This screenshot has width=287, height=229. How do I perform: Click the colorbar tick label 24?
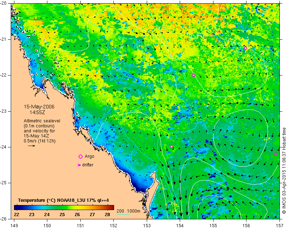47,214
